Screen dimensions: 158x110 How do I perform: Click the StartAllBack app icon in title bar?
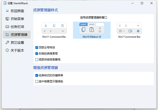(x=5, y=3)
